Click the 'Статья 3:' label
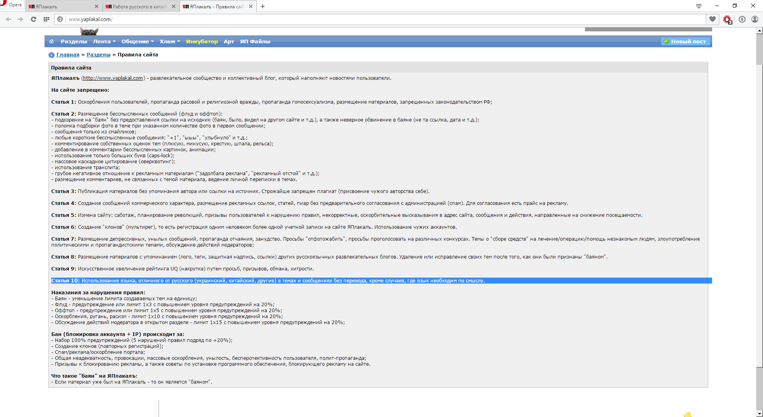This screenshot has height=417, width=763. click(x=64, y=191)
